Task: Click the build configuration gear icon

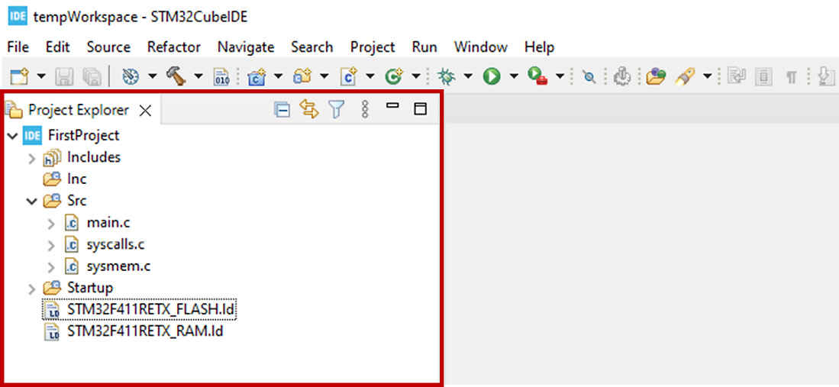Action: (x=131, y=76)
